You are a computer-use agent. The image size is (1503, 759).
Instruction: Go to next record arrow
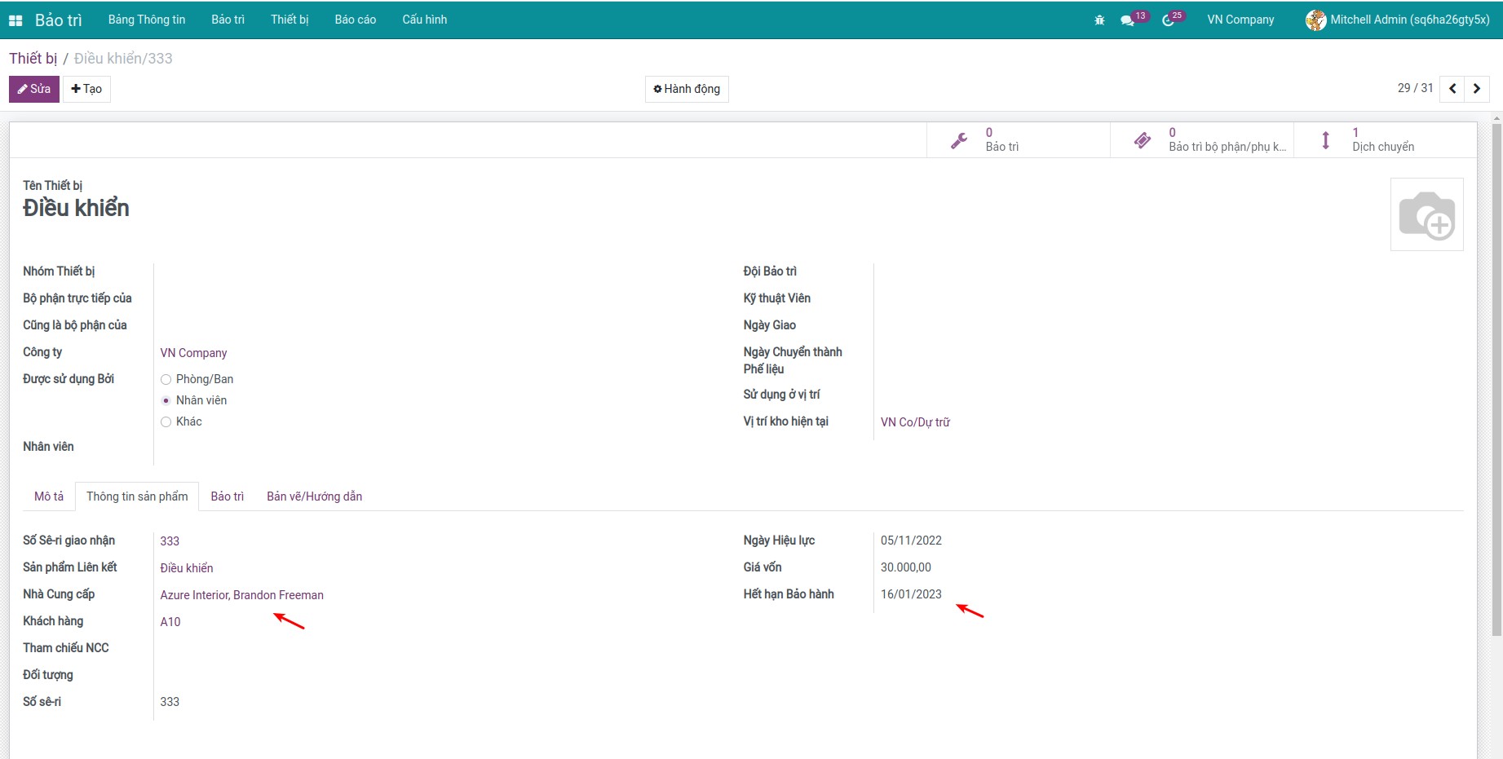coord(1477,89)
